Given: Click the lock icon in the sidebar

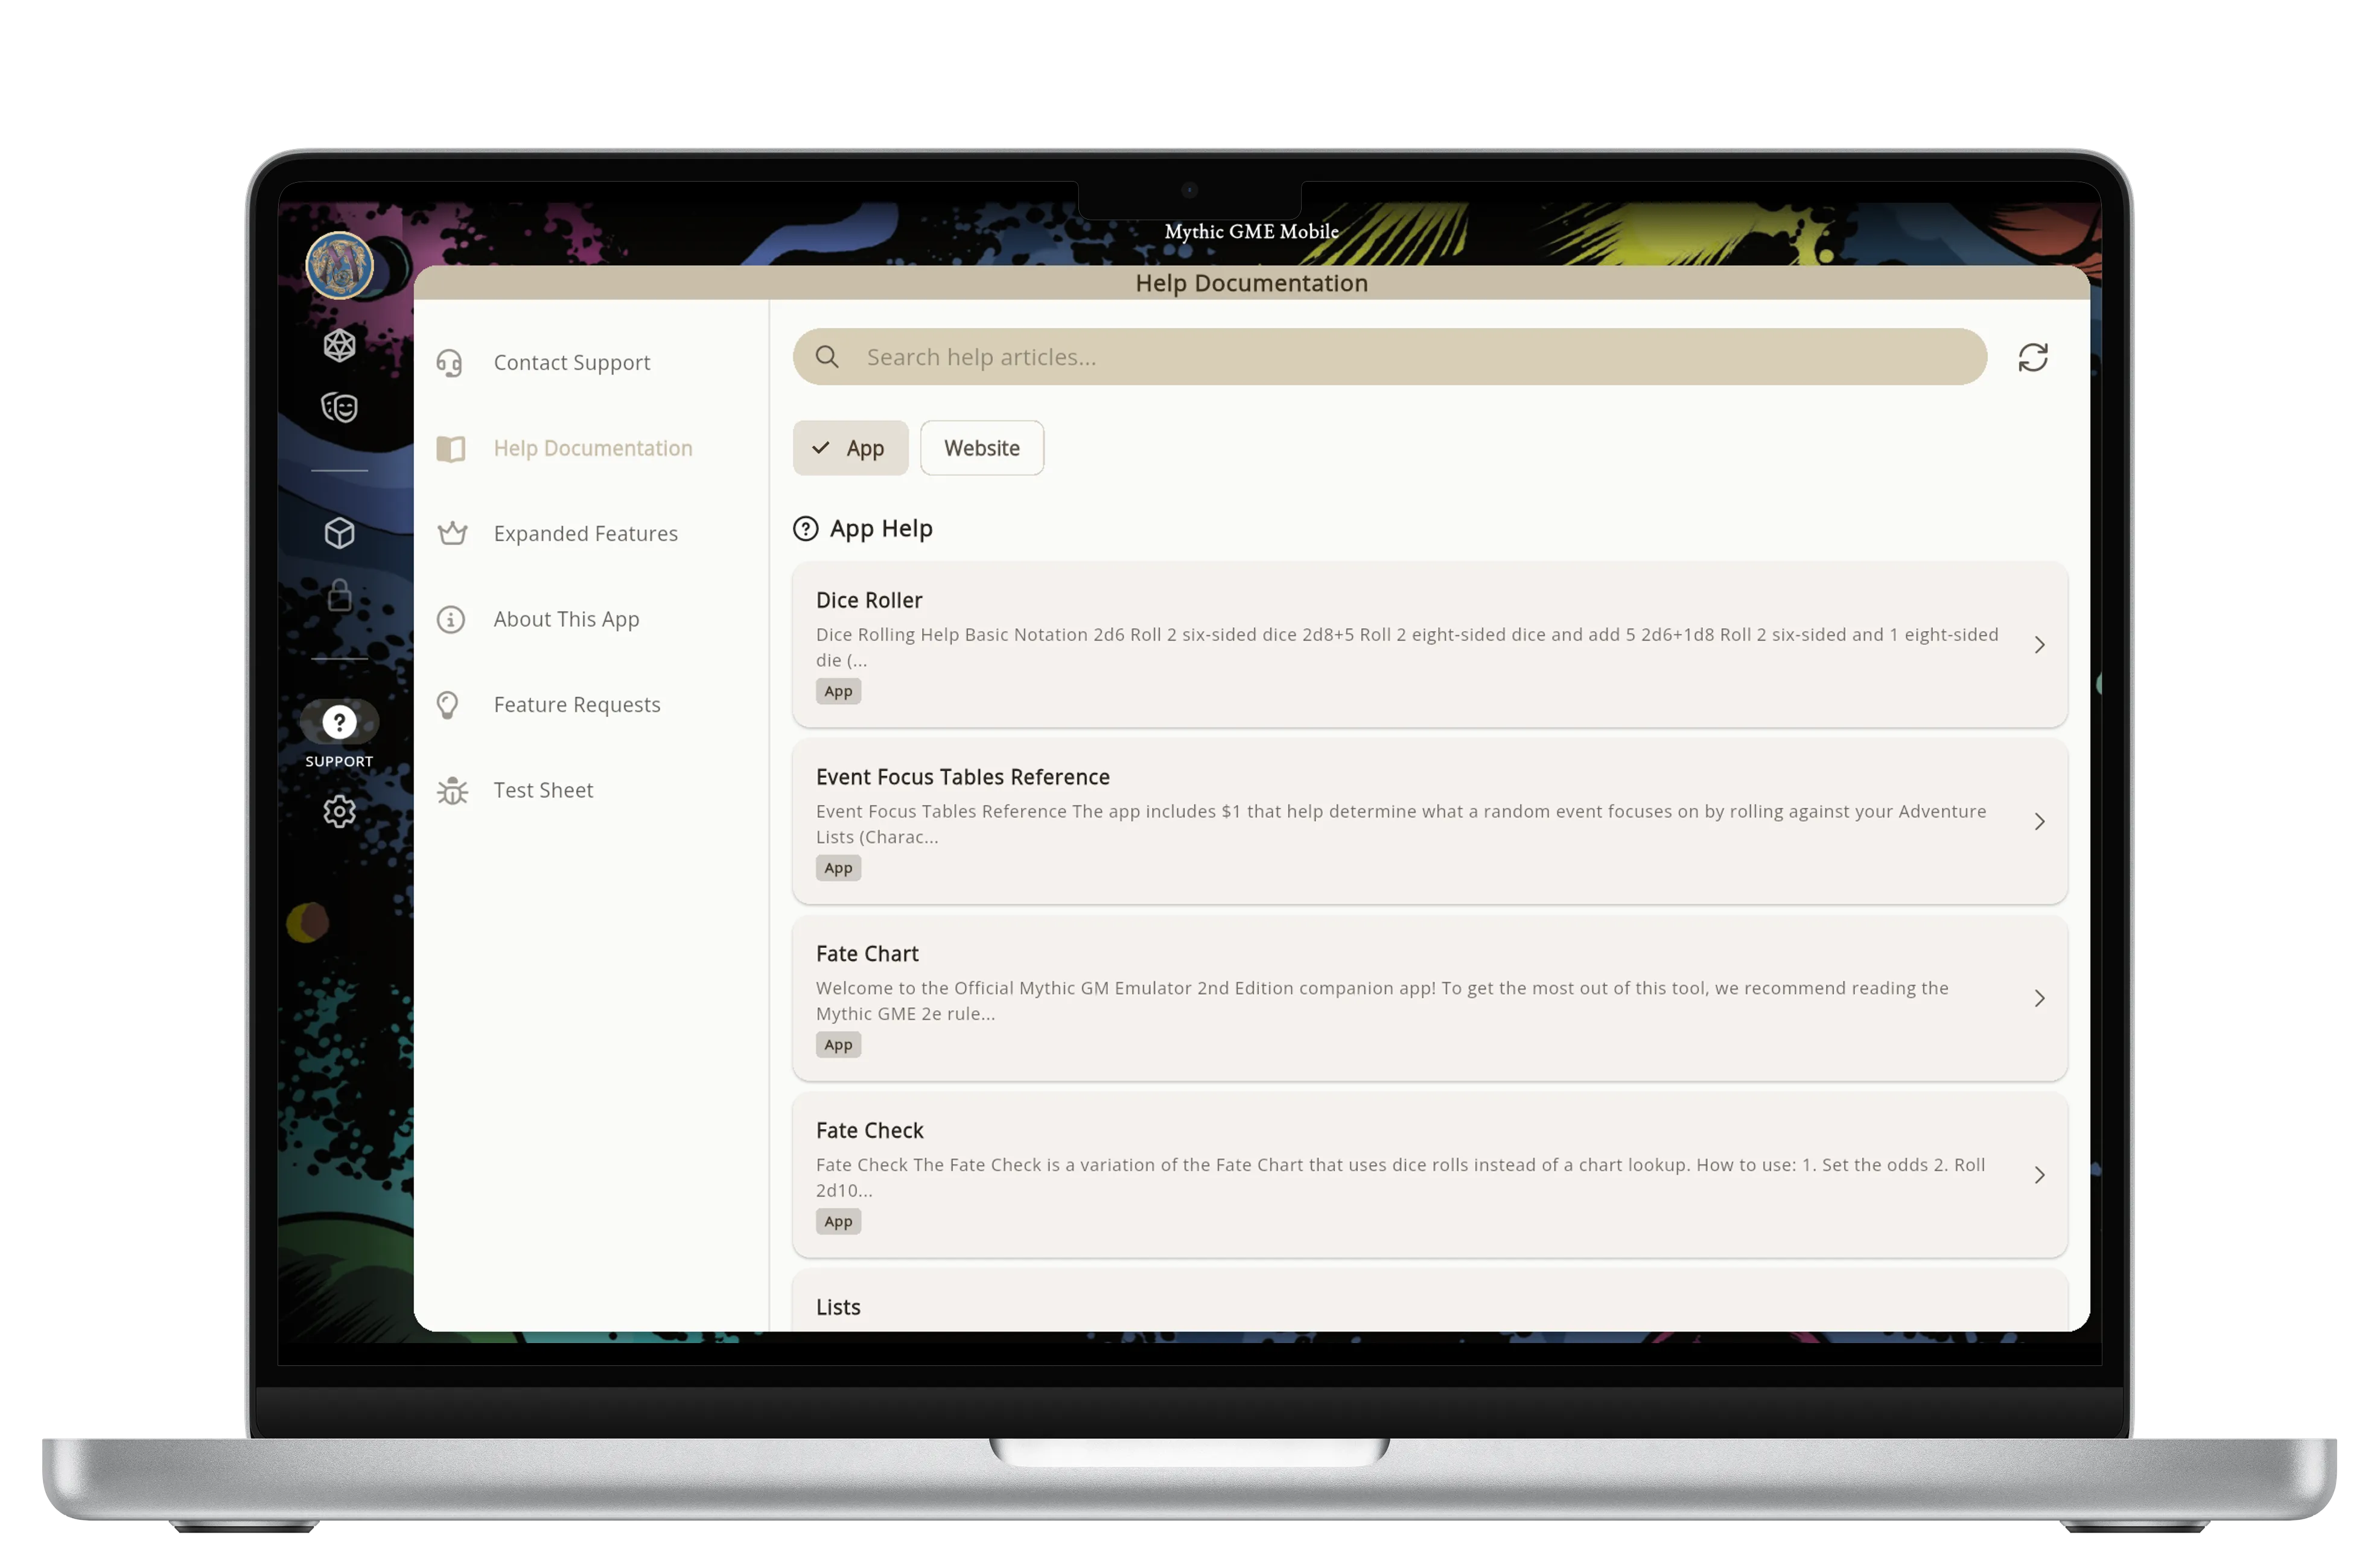Looking at the screenshot, I should pyautogui.click(x=339, y=596).
